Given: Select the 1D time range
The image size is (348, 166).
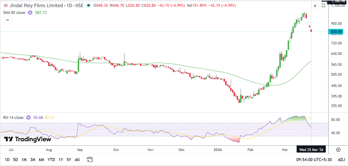Looking at the screenshot, I should (x=7, y=160).
